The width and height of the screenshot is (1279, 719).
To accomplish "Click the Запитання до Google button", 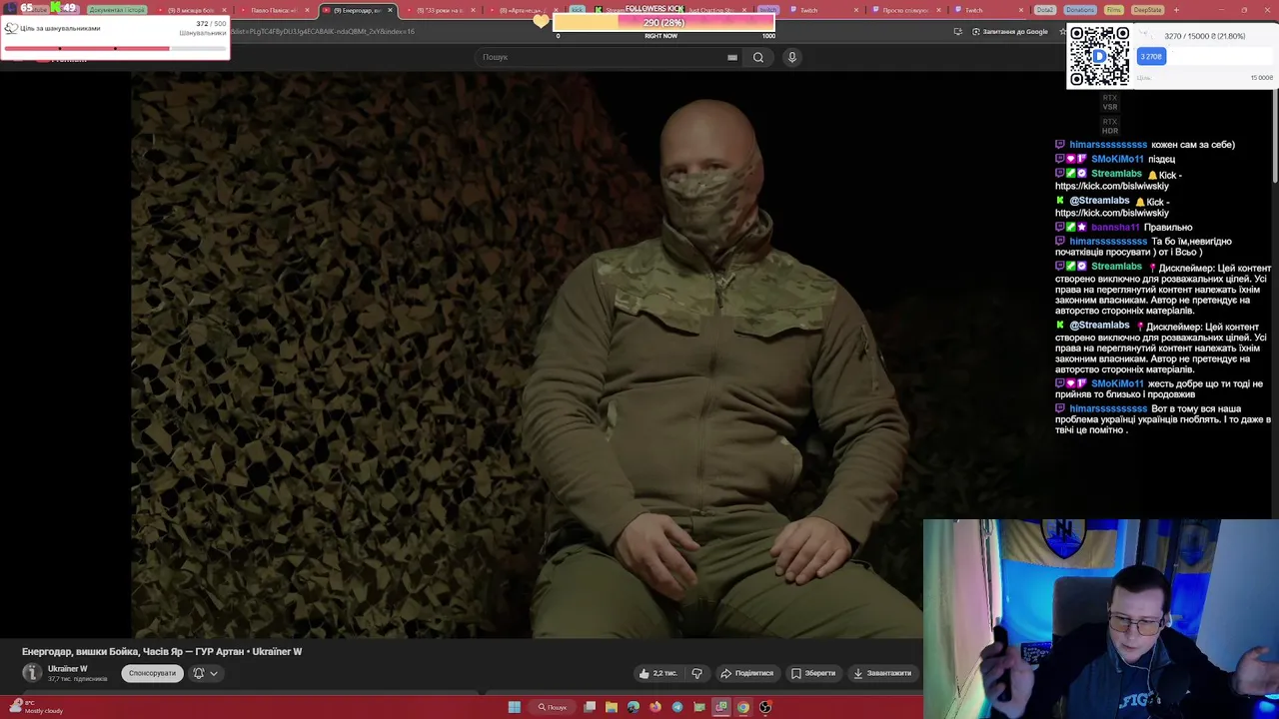I will pyautogui.click(x=1009, y=31).
